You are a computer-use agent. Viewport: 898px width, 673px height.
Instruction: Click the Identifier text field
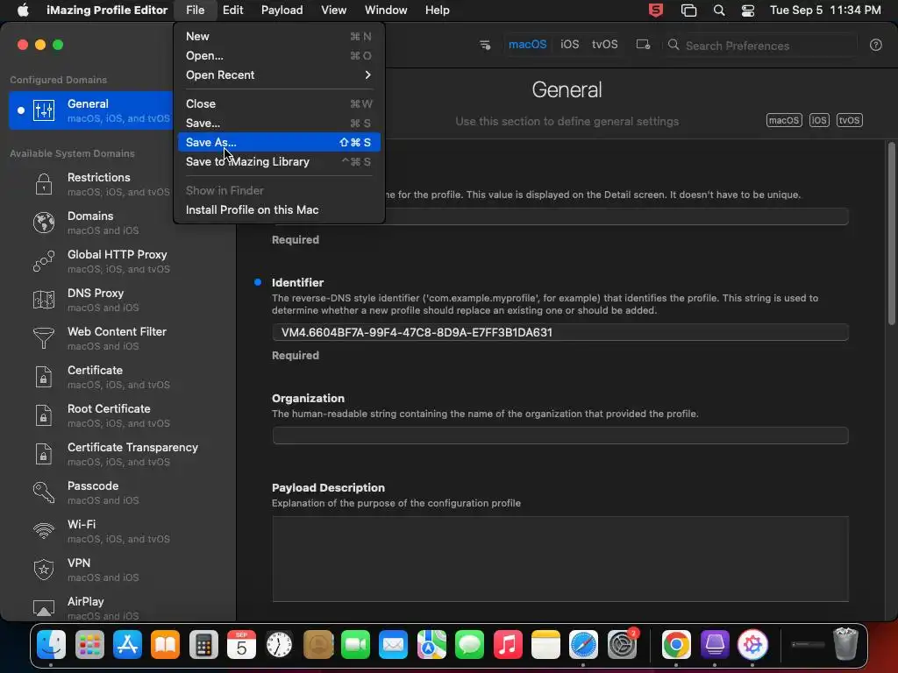tap(560, 332)
